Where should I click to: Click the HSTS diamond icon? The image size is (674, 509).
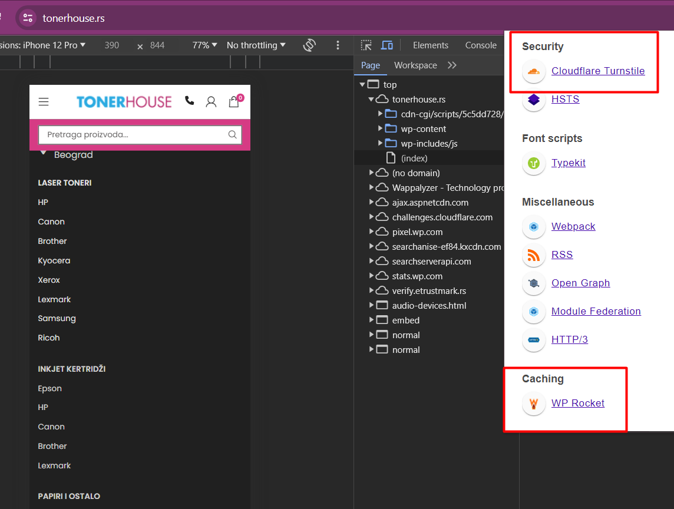click(534, 100)
